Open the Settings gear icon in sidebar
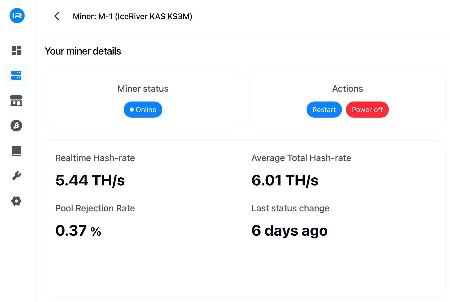Viewport: 450px width, 302px height. pos(16,201)
